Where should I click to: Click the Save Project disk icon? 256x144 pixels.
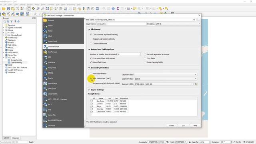tap(8, 8)
